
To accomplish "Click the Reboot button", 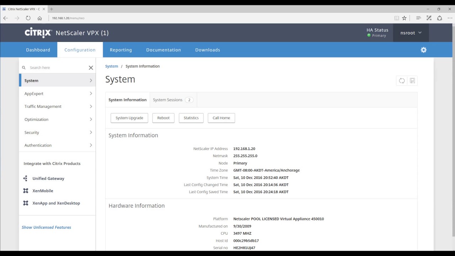I will (164, 118).
